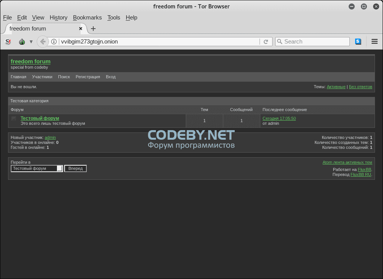Open Atom лента активных тем feed
The height and width of the screenshot is (279, 383).
pos(347,163)
